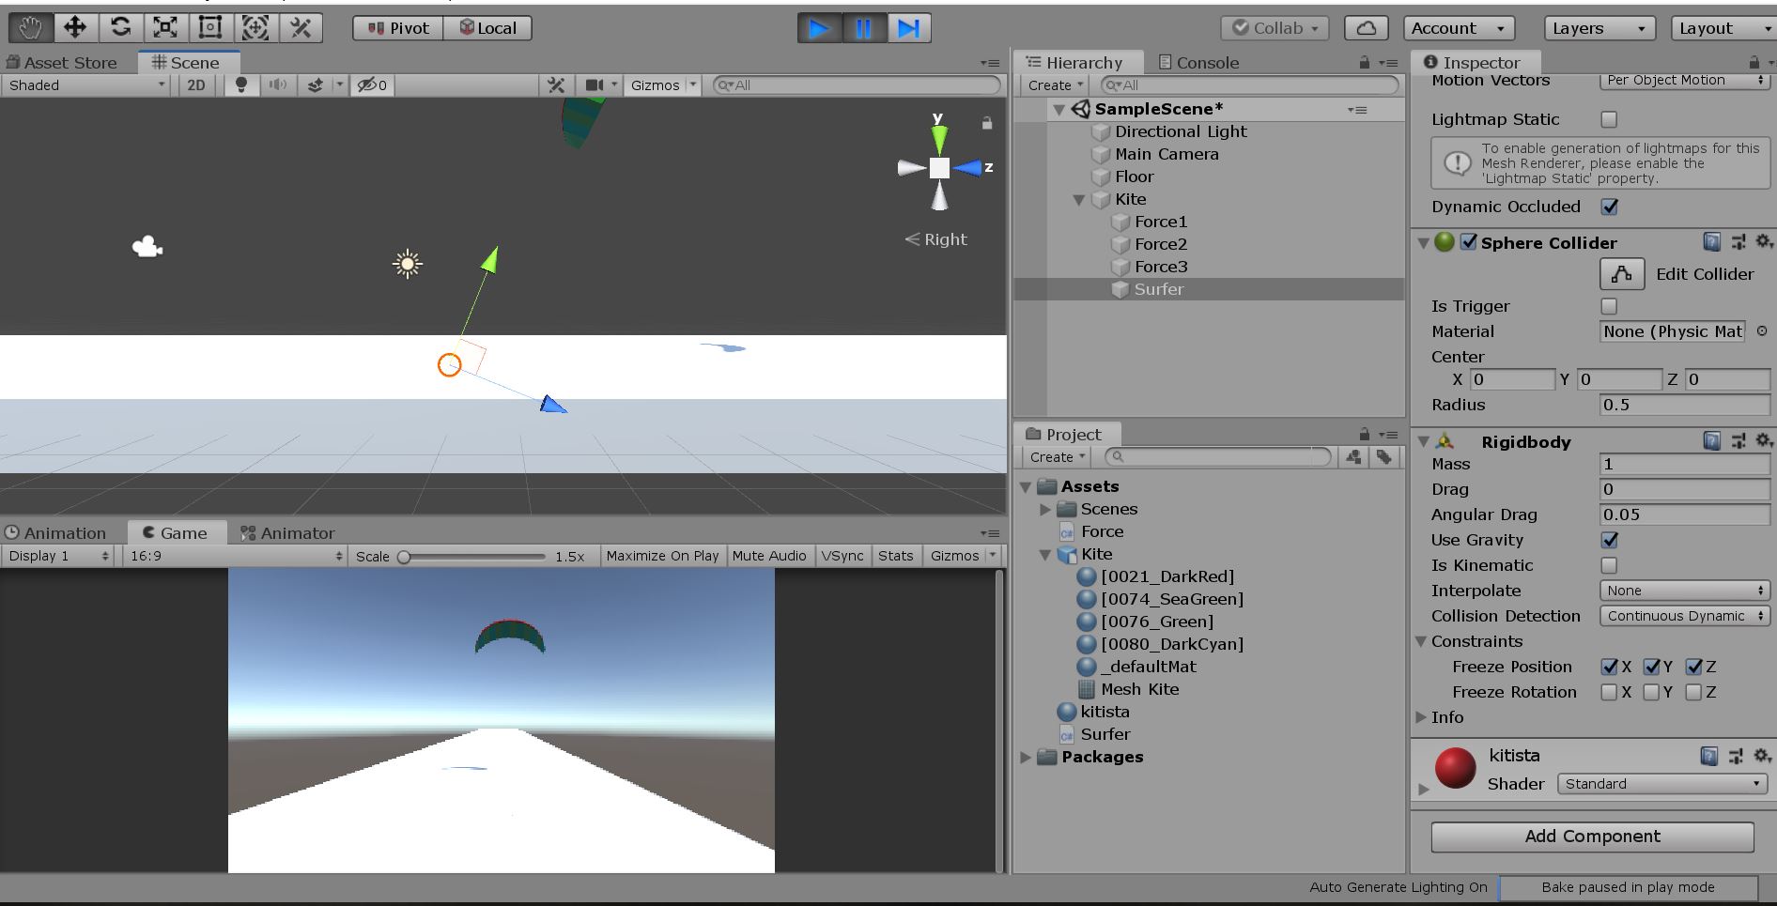Open Sphere Collider preset selector
The width and height of the screenshot is (1777, 906).
[x=1738, y=242]
